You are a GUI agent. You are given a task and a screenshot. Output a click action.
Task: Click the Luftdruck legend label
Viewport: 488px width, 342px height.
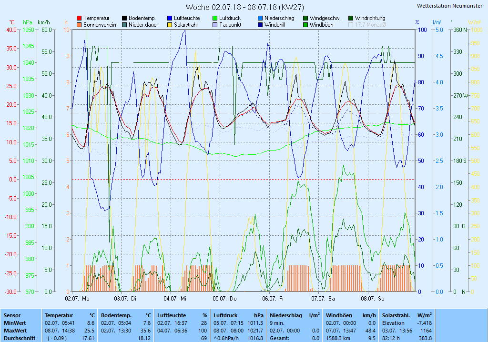coord(230,19)
